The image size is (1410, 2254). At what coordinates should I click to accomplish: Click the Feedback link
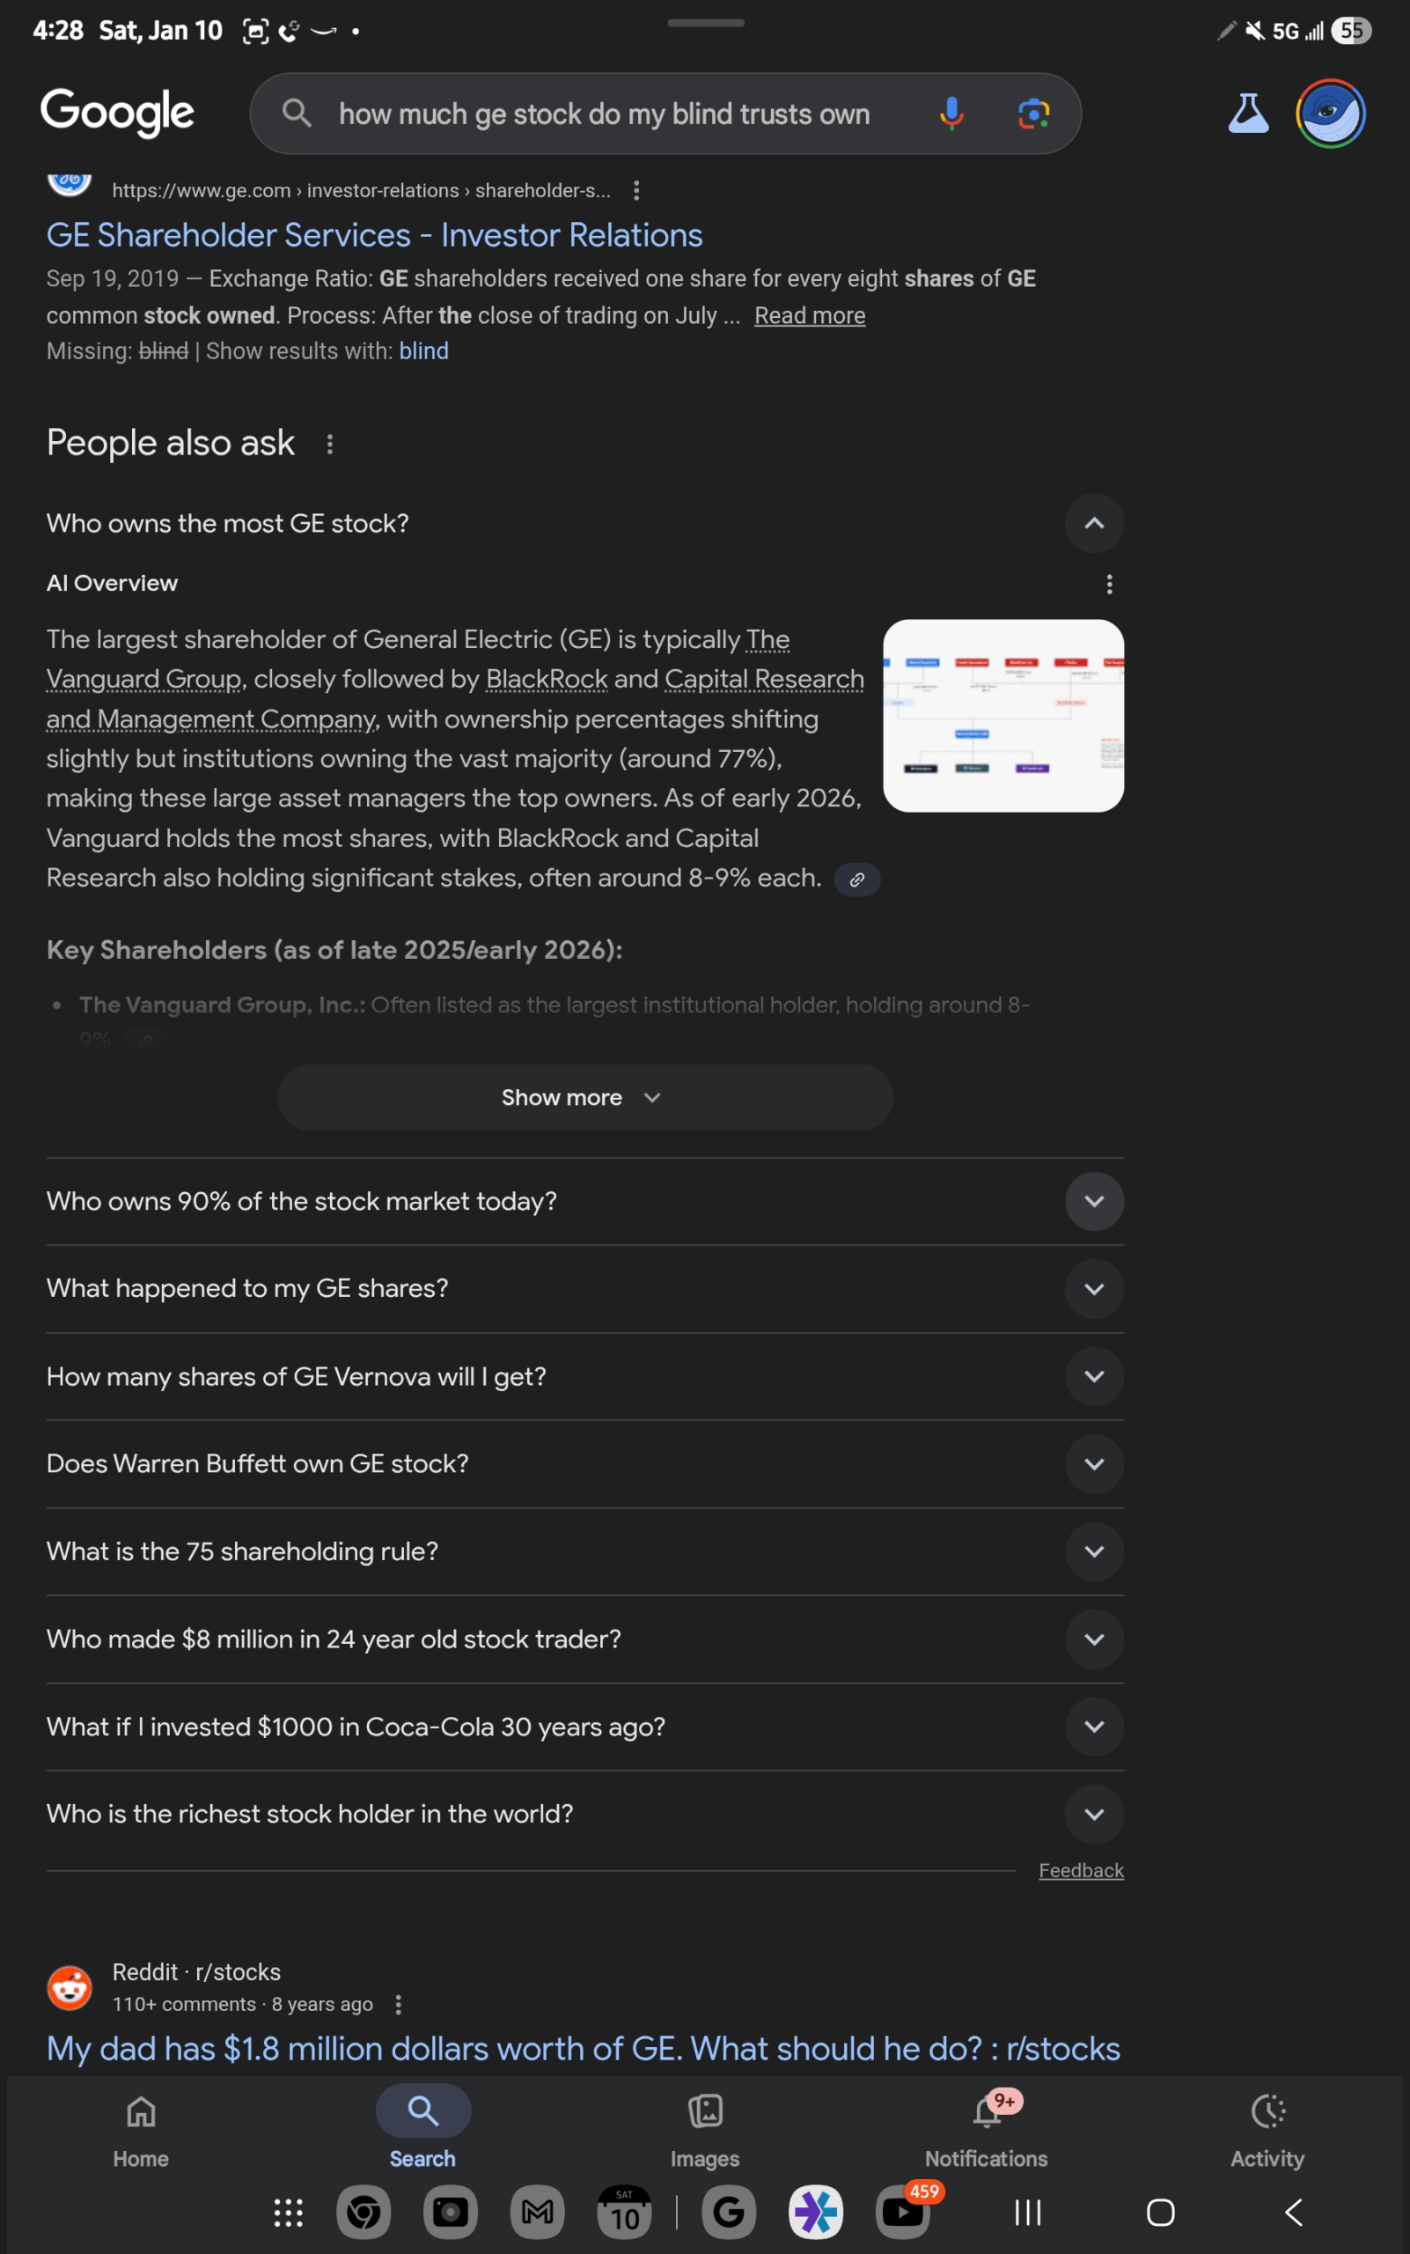1081,1871
